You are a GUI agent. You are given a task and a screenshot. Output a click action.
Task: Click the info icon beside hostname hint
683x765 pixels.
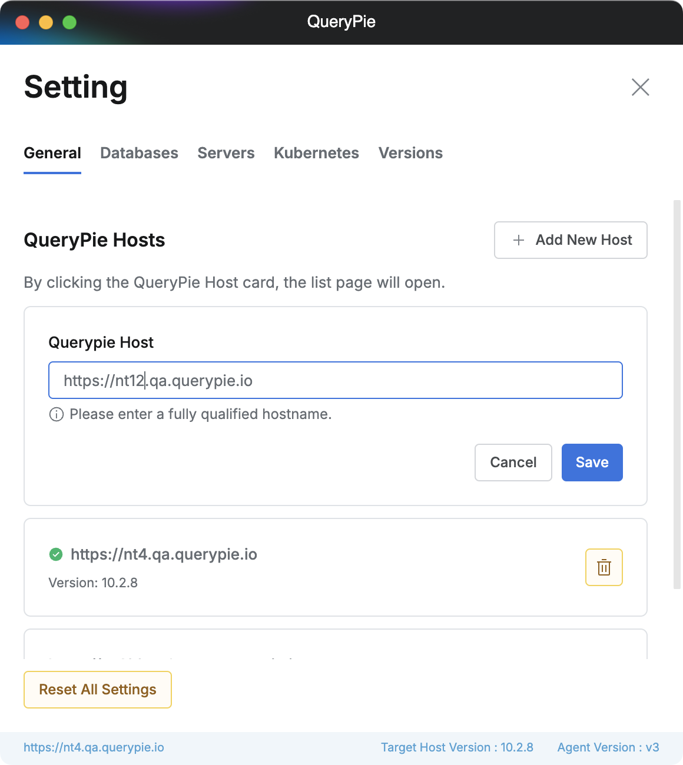coord(56,415)
